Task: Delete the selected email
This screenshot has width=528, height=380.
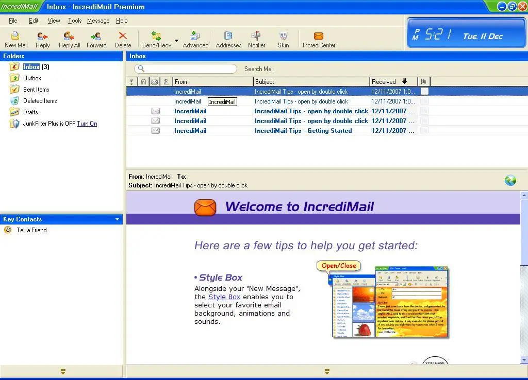Action: (x=123, y=39)
